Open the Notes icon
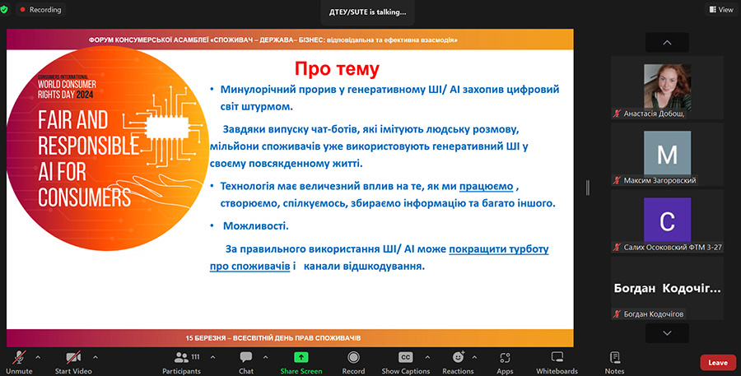The image size is (741, 376). click(x=614, y=357)
